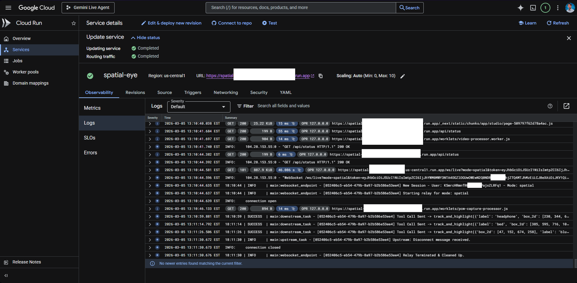The width and height of the screenshot is (577, 283).
Task: Click the Test button
Action: (x=269, y=23)
